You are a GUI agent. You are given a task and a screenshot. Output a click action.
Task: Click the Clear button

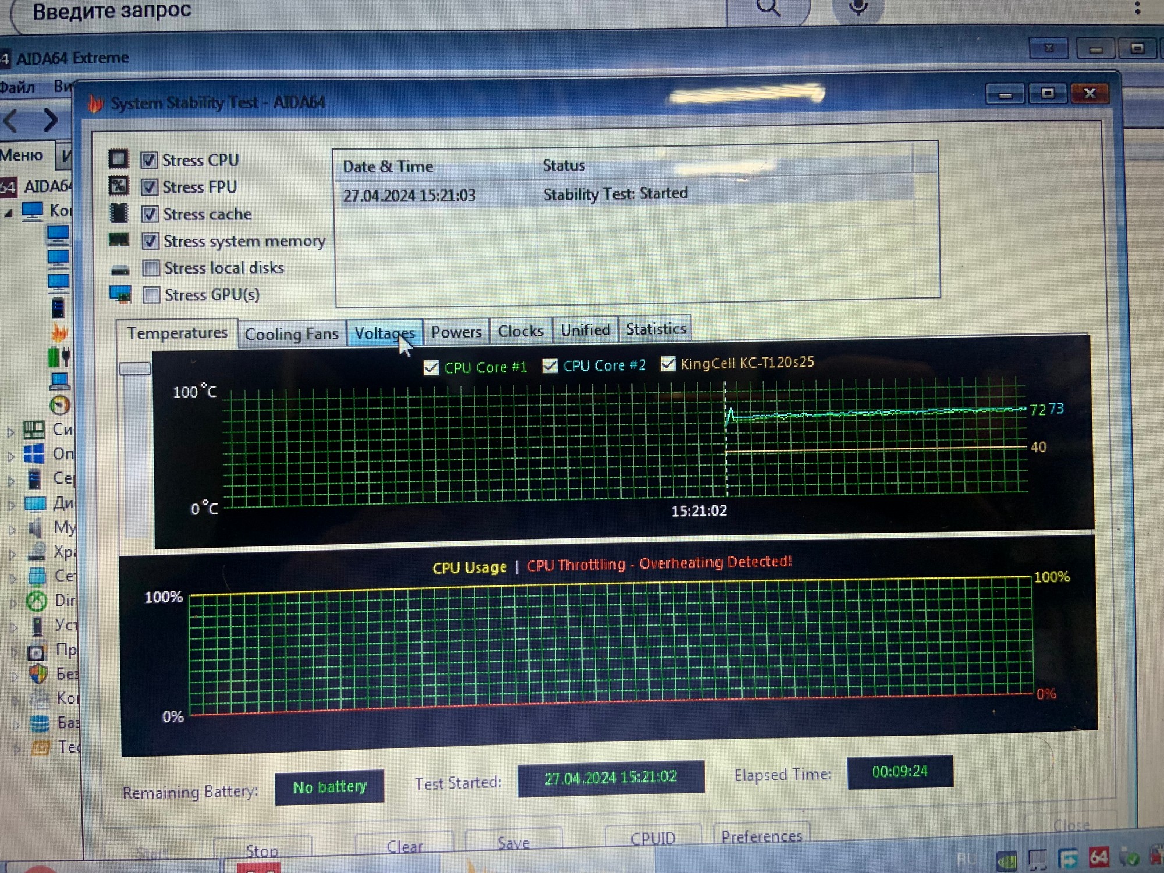[404, 846]
